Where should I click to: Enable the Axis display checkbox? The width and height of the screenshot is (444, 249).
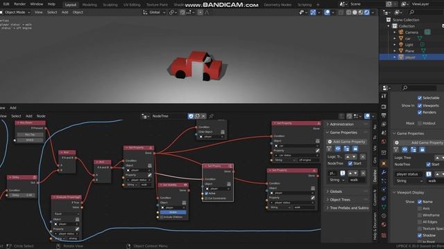[x=420, y=209]
